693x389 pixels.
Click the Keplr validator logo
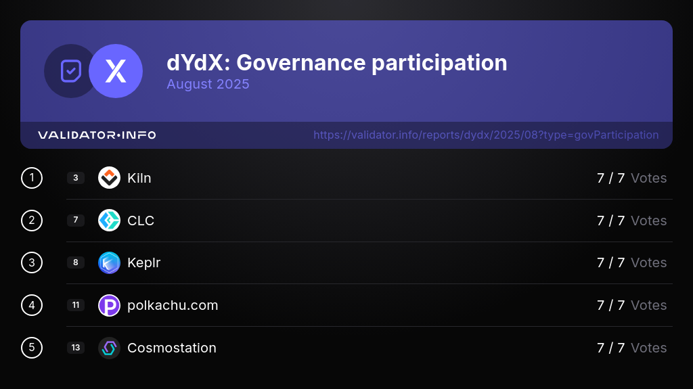coord(109,262)
